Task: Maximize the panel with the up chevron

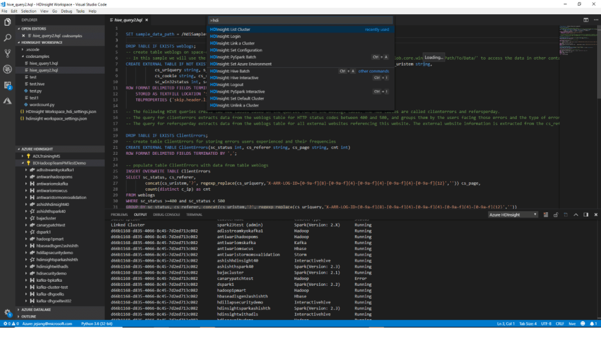Action: (x=576, y=215)
